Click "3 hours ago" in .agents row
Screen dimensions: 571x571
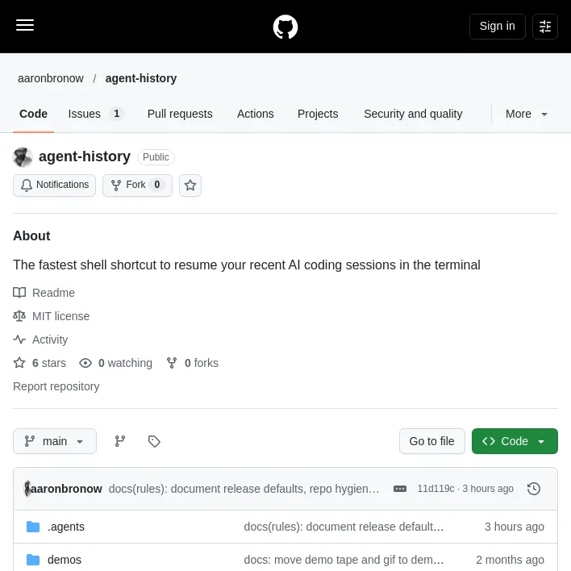[x=515, y=527]
